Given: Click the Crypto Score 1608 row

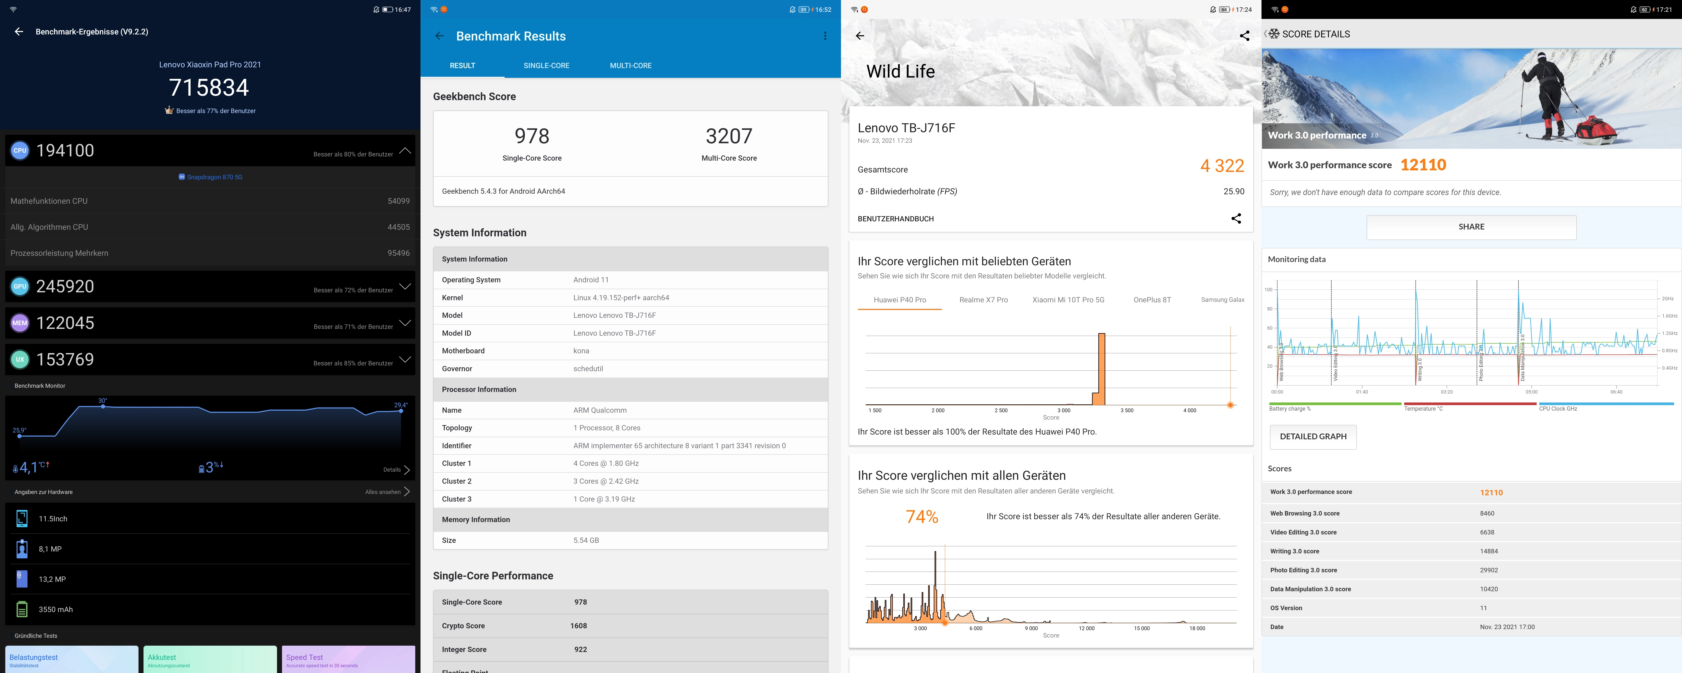Looking at the screenshot, I should [x=631, y=626].
